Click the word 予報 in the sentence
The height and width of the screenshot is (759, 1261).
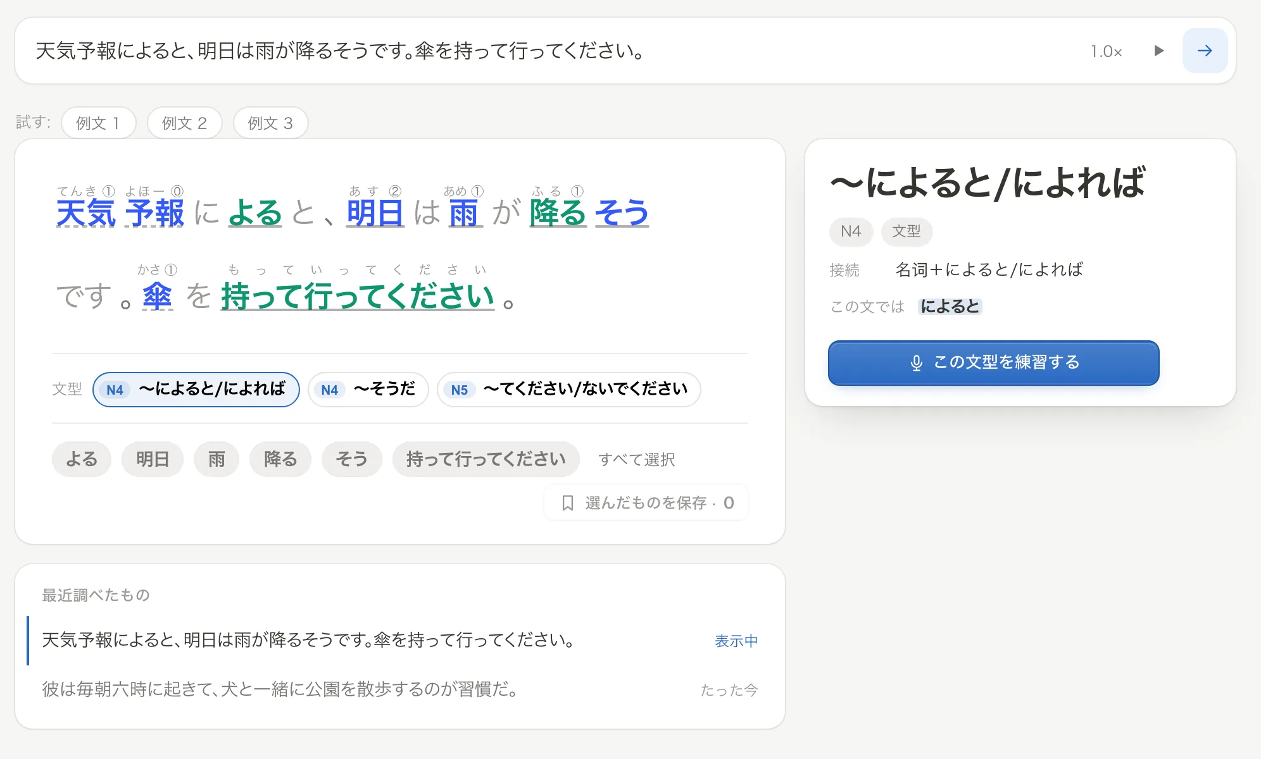[x=154, y=213]
